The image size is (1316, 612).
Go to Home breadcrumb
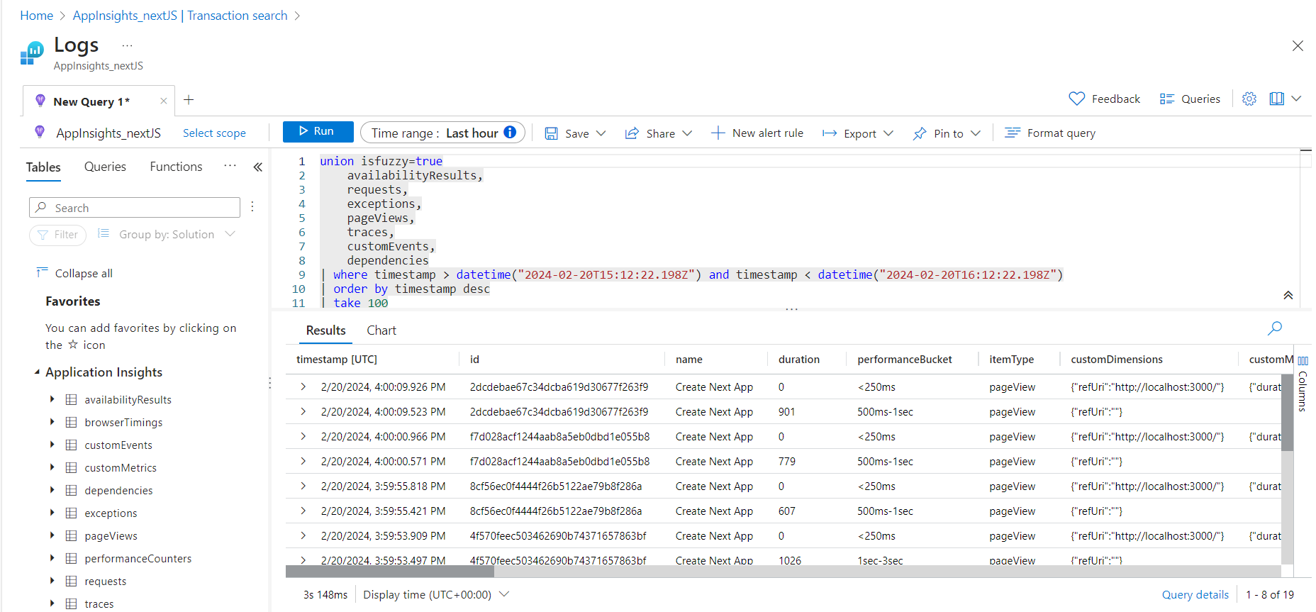(37, 16)
